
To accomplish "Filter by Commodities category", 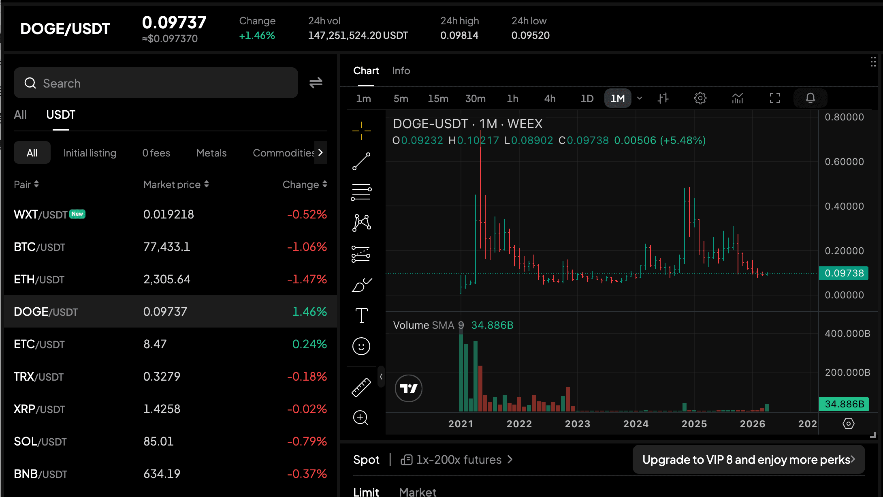I will (x=284, y=153).
